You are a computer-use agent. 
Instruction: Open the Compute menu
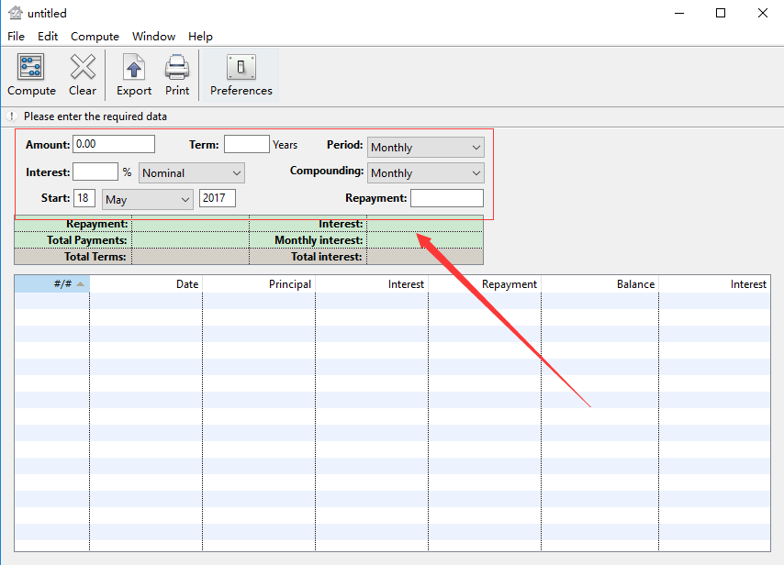click(x=94, y=37)
